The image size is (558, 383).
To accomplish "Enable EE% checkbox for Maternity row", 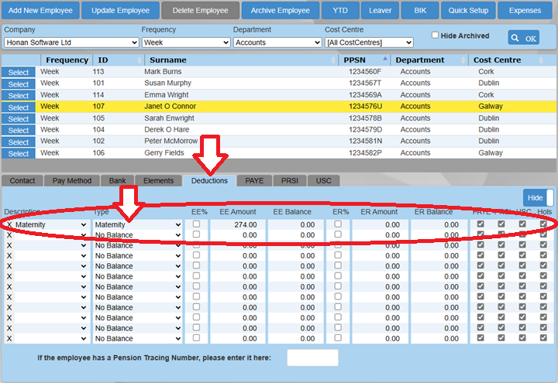I will [x=196, y=224].
